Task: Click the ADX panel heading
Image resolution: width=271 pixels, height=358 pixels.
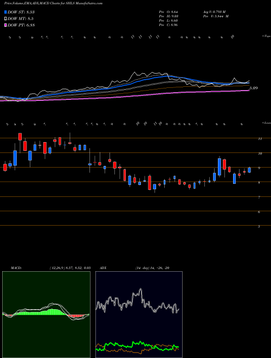Action: point(103,268)
